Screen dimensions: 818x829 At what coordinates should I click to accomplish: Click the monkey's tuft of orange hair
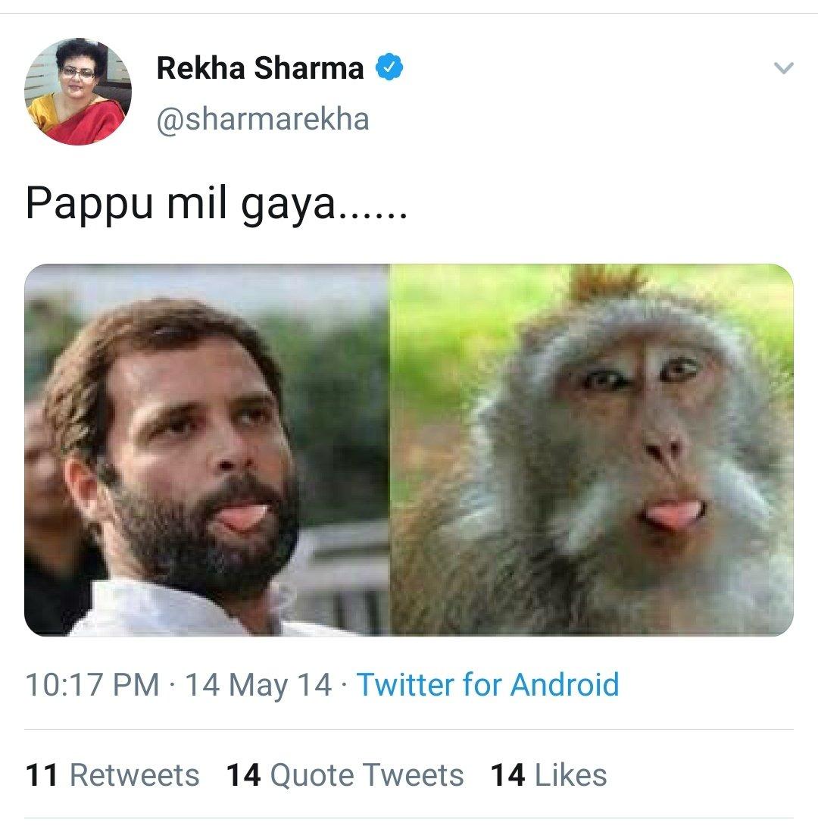point(606,282)
